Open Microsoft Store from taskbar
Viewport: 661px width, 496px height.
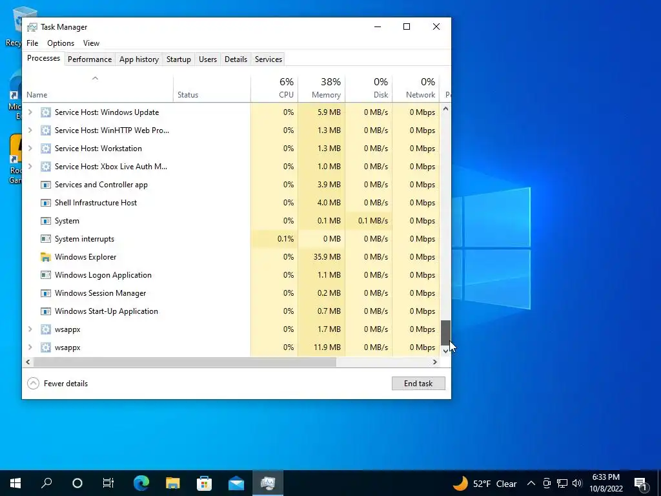[x=204, y=483]
